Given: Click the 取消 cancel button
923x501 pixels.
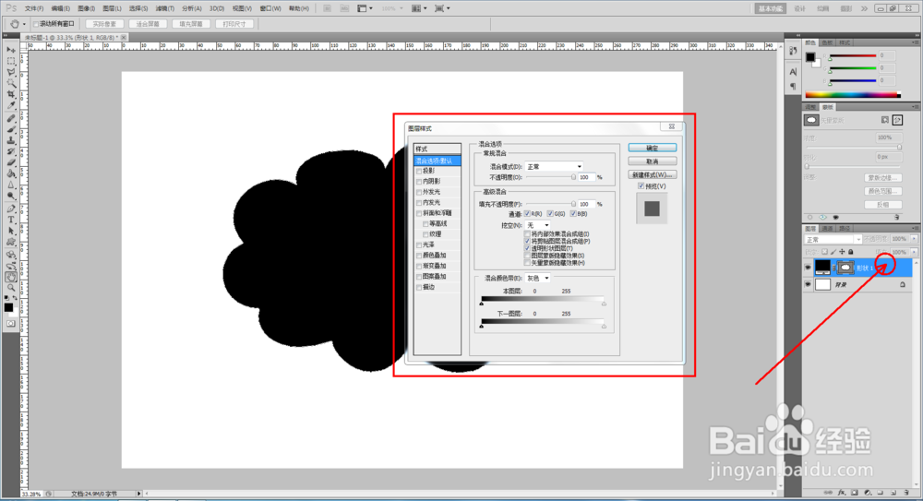Looking at the screenshot, I should 653,161.
